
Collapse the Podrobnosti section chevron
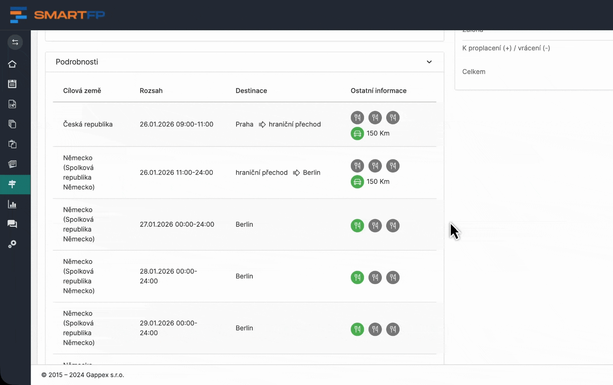point(429,62)
